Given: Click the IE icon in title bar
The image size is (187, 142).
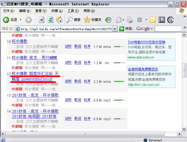Looking at the screenshot, I should 3,4.
